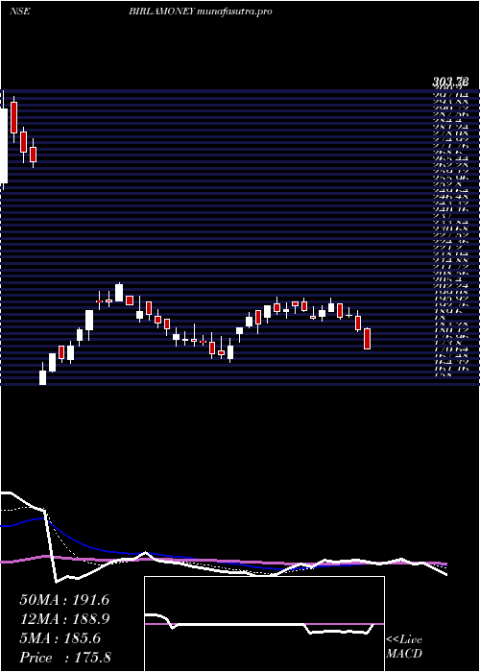Click the 50MA : 191.6 value
480x672 pixels.
coord(64,600)
